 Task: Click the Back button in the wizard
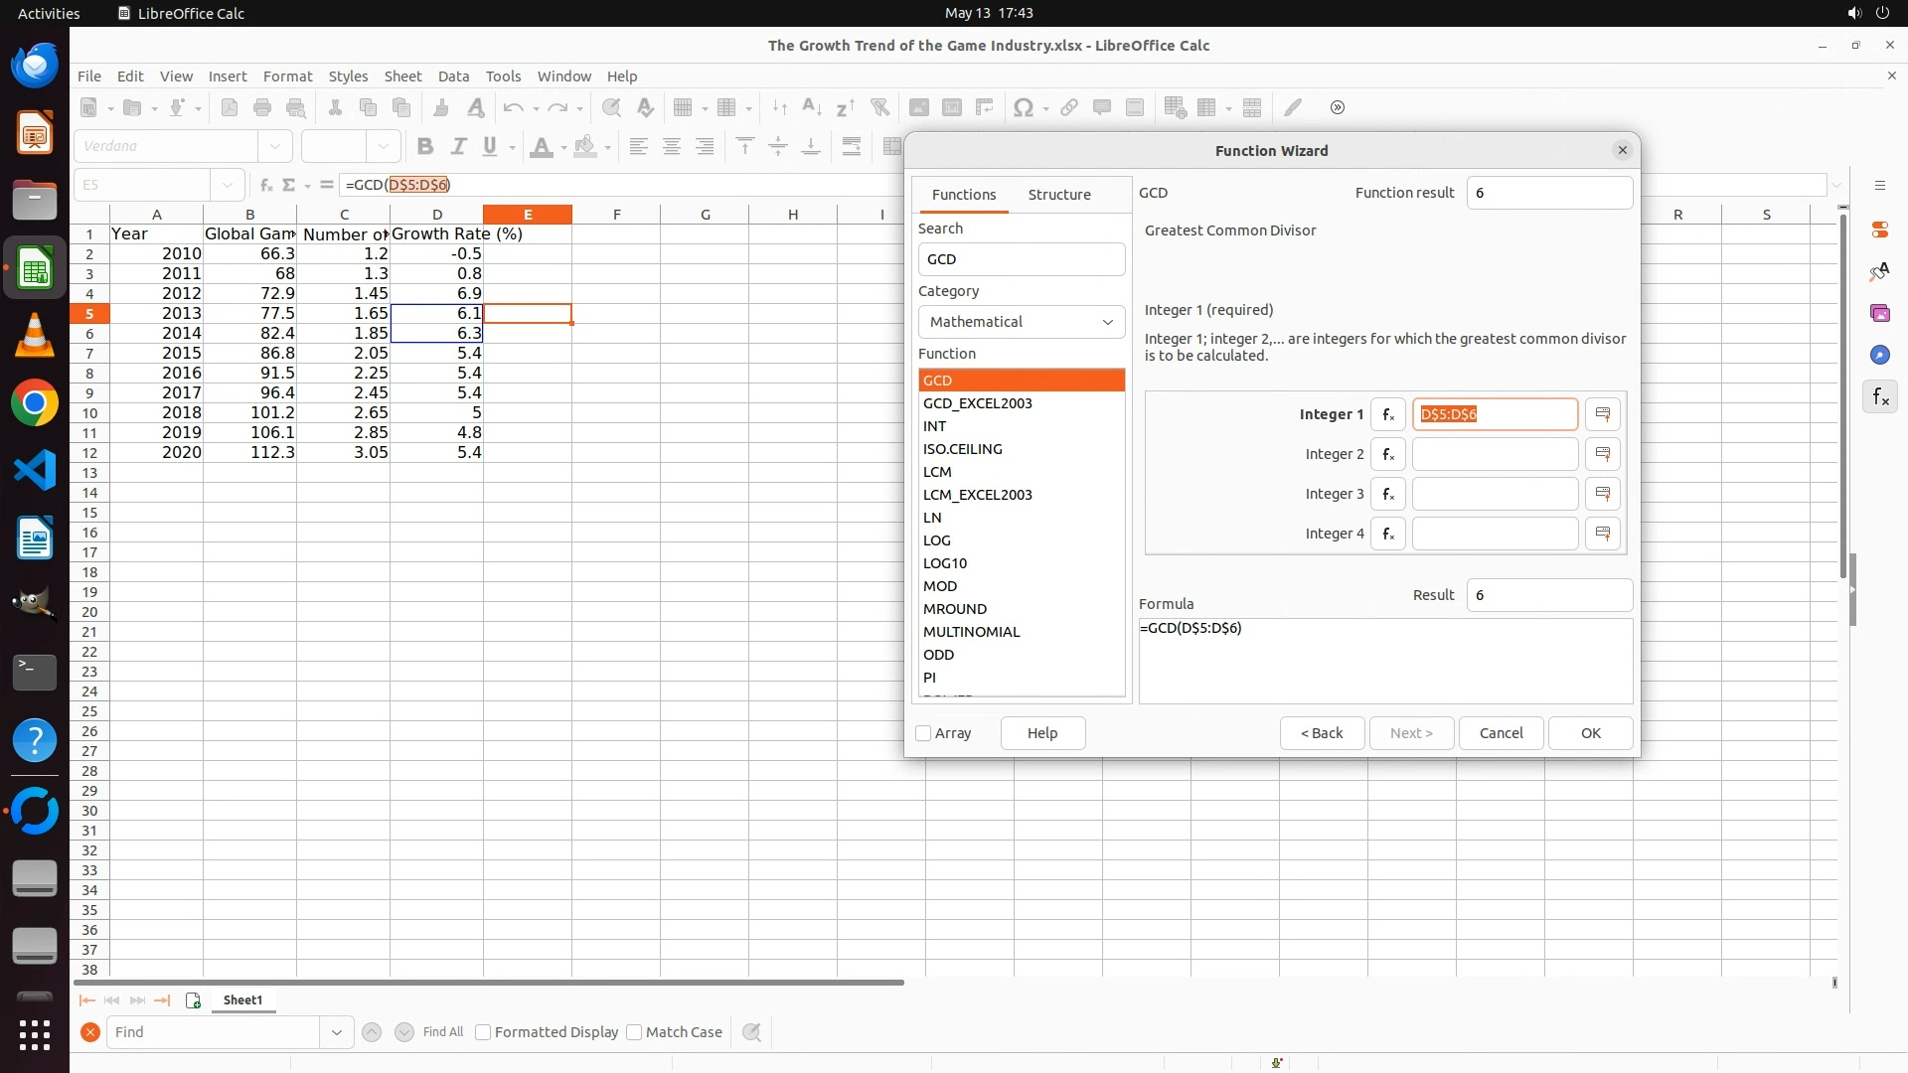[x=1322, y=733]
